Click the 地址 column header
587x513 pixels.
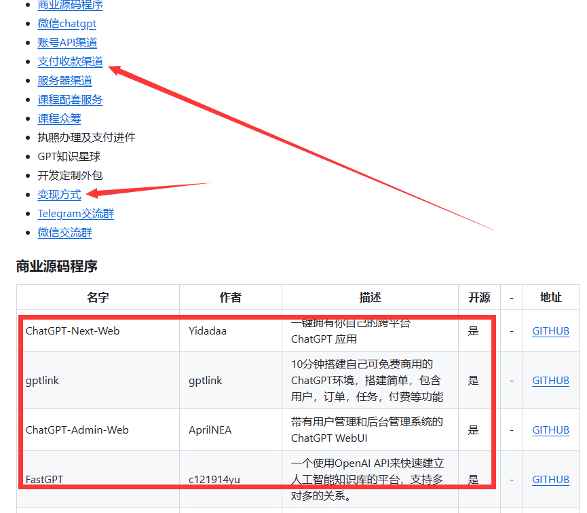tap(550, 298)
